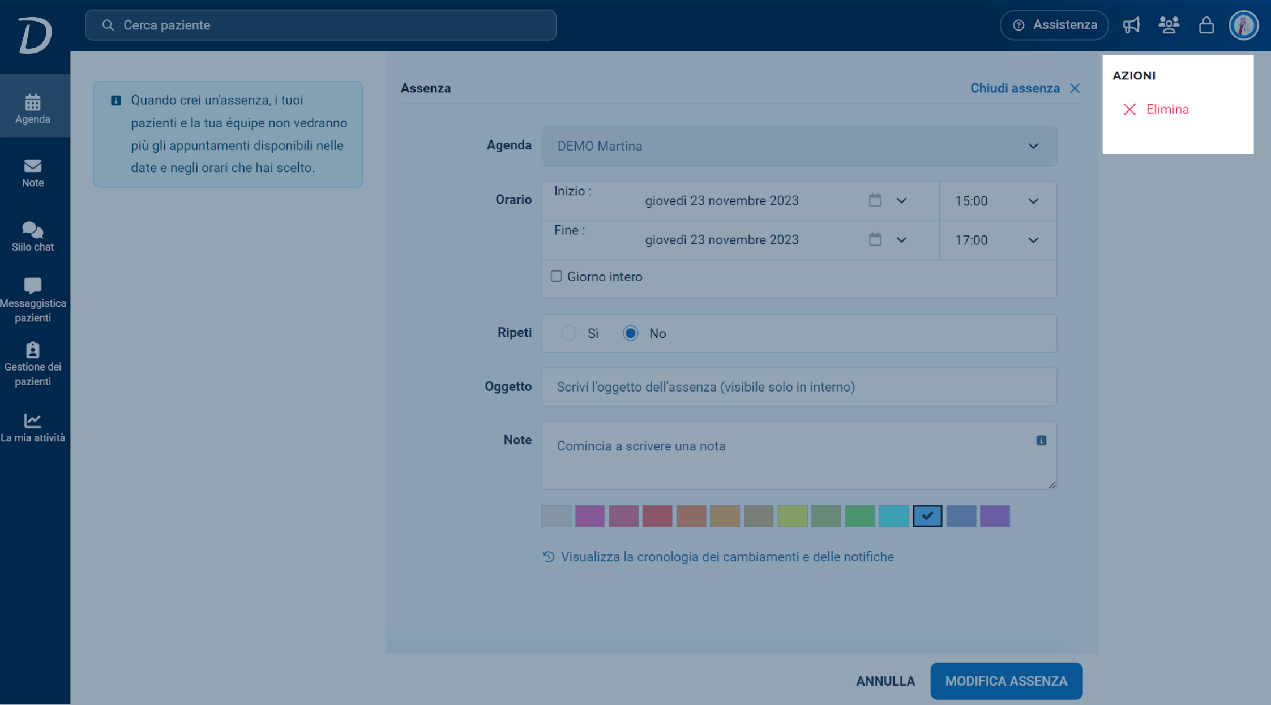Click the padlock icon in the header

(x=1206, y=25)
